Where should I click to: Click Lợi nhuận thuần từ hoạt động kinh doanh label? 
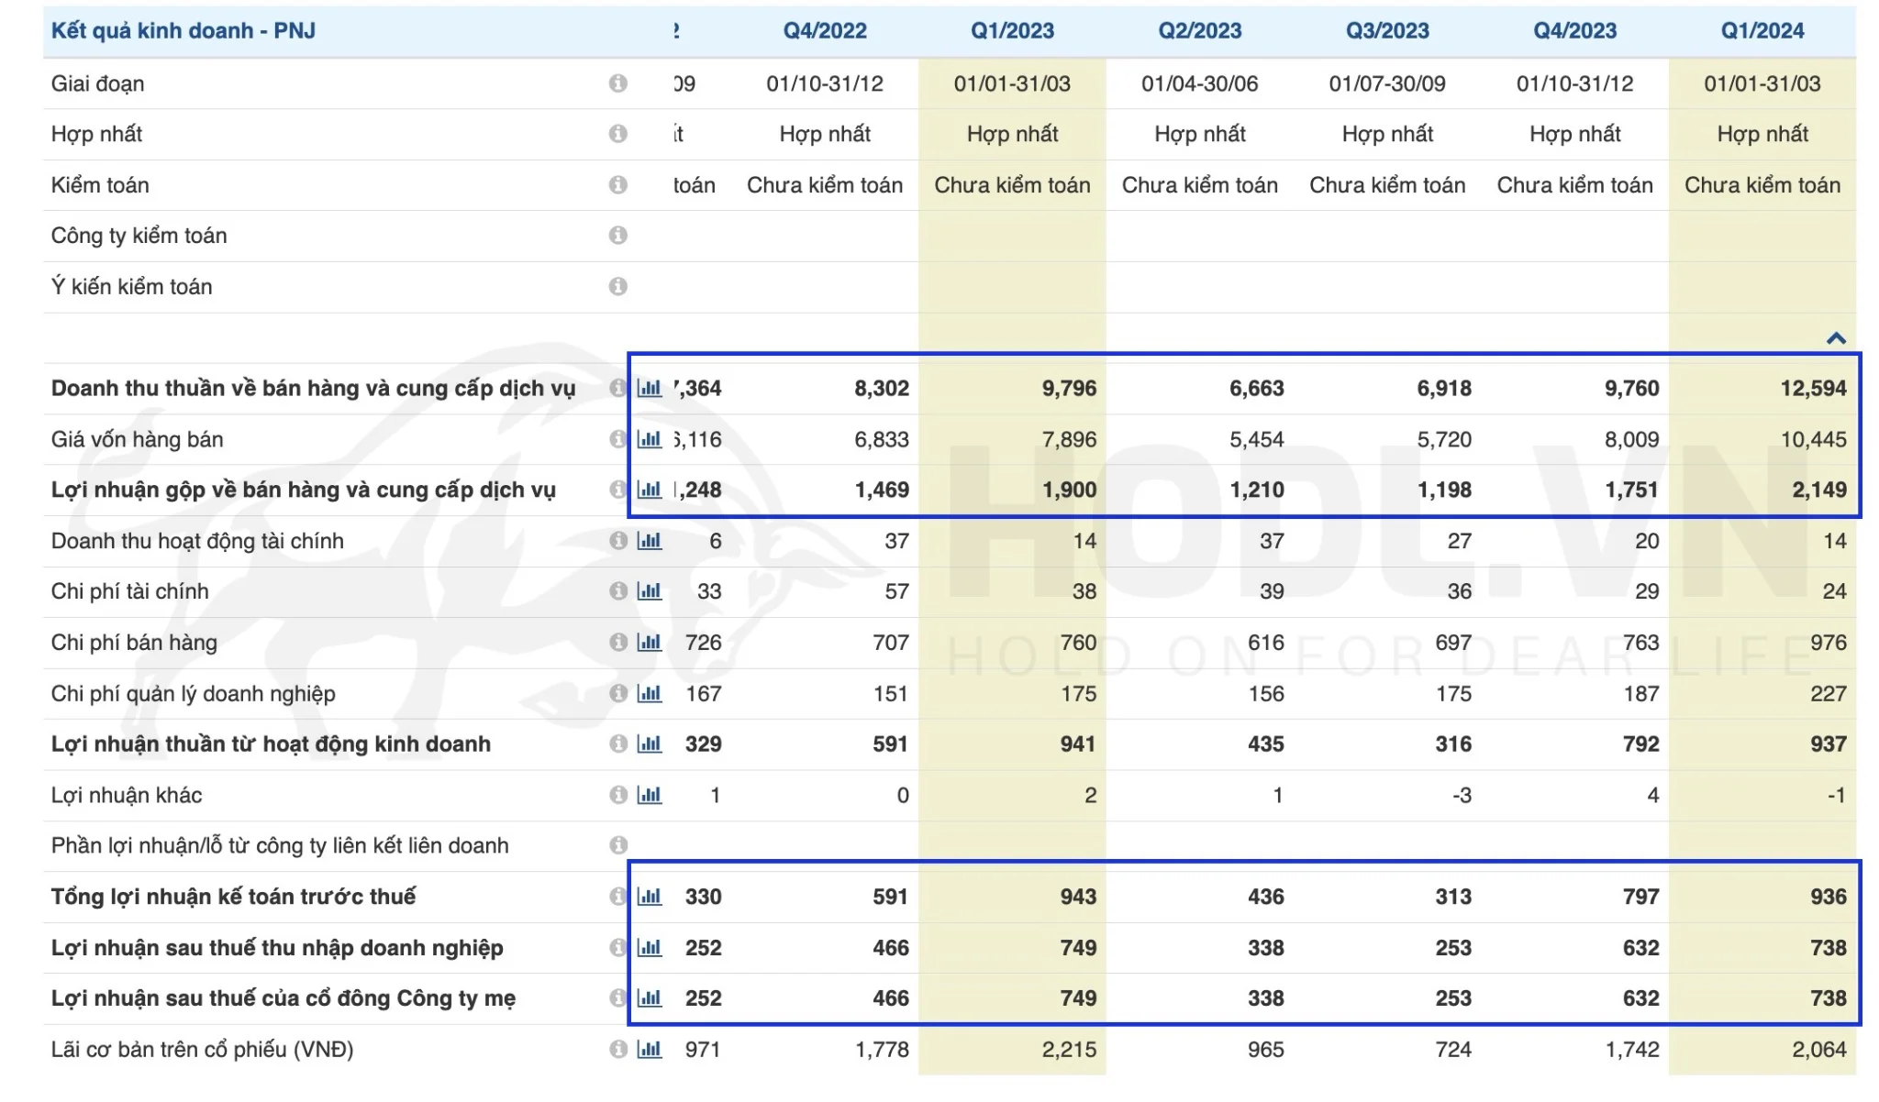[x=271, y=744]
